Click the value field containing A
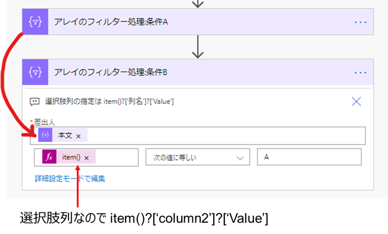The height and width of the screenshot is (234, 388). tap(309, 157)
